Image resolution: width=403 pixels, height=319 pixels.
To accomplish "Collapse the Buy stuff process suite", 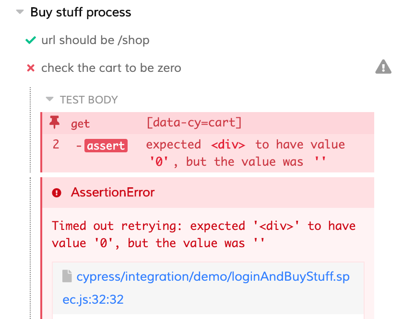I will coord(19,12).
